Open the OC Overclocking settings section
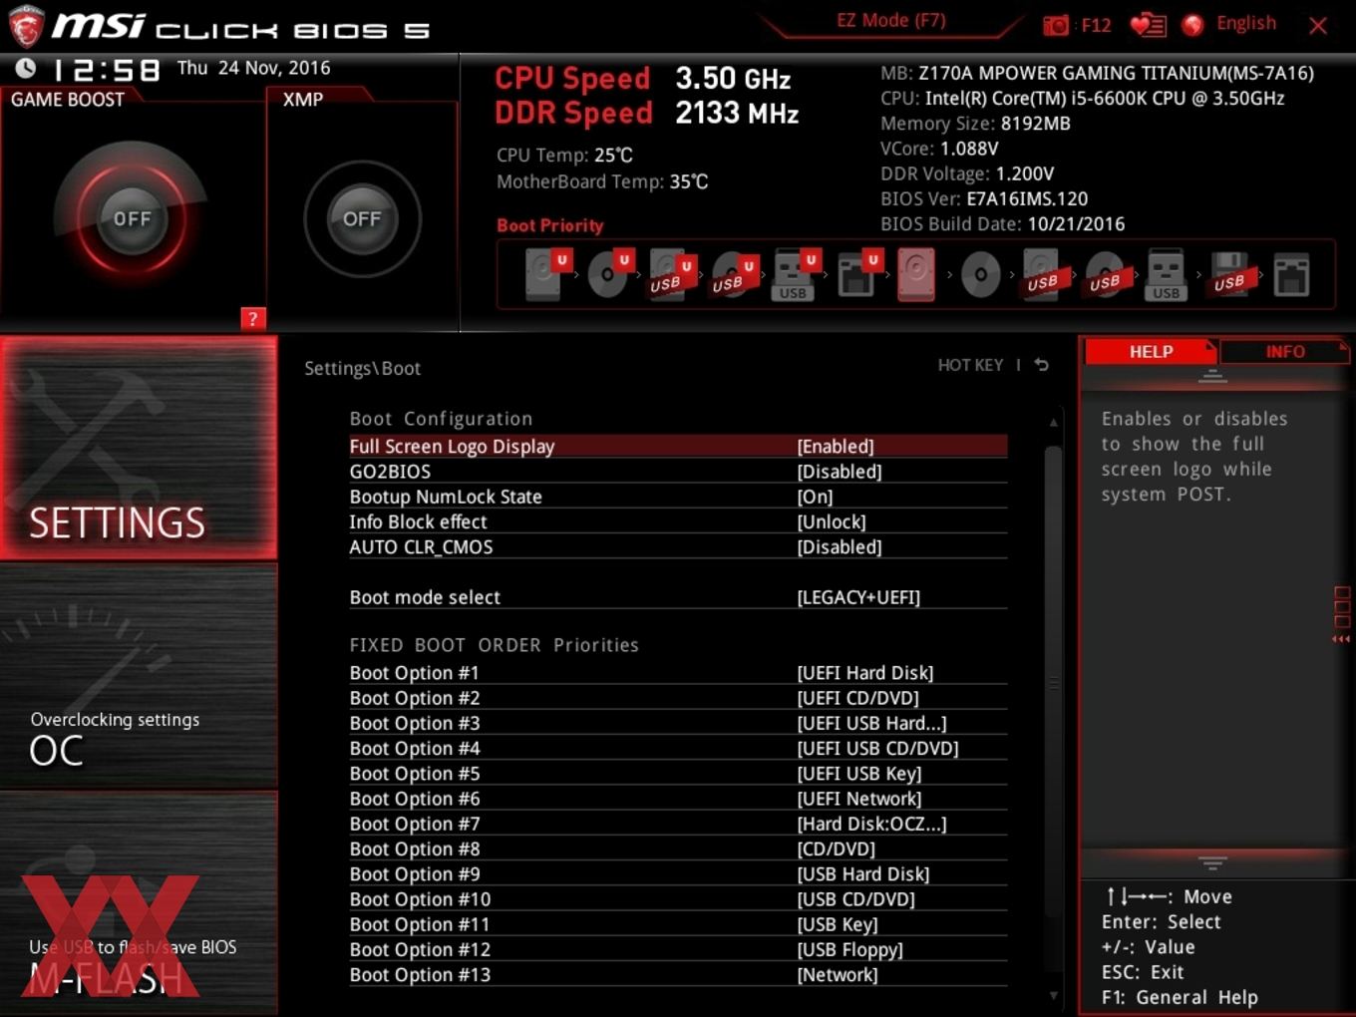The image size is (1356, 1017). [x=139, y=676]
